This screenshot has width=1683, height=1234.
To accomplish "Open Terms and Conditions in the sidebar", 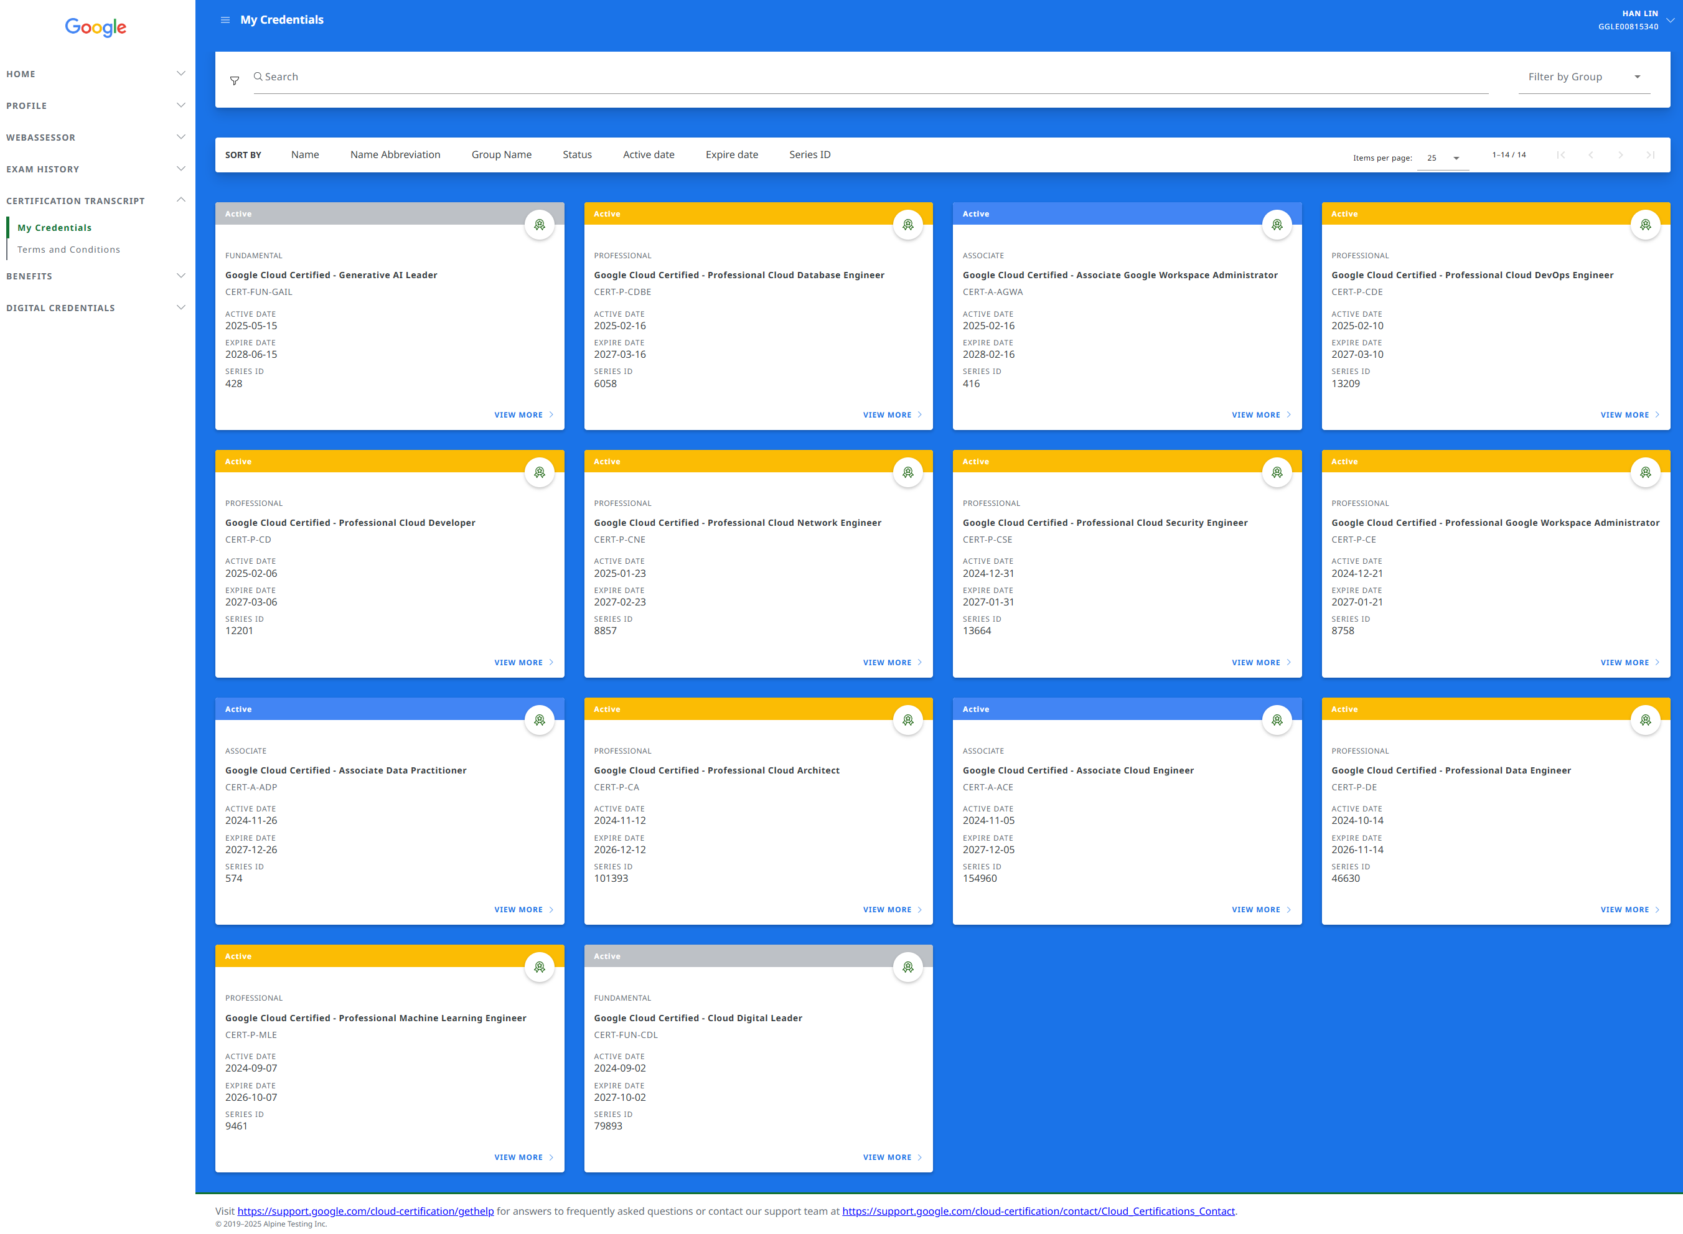I will point(68,250).
